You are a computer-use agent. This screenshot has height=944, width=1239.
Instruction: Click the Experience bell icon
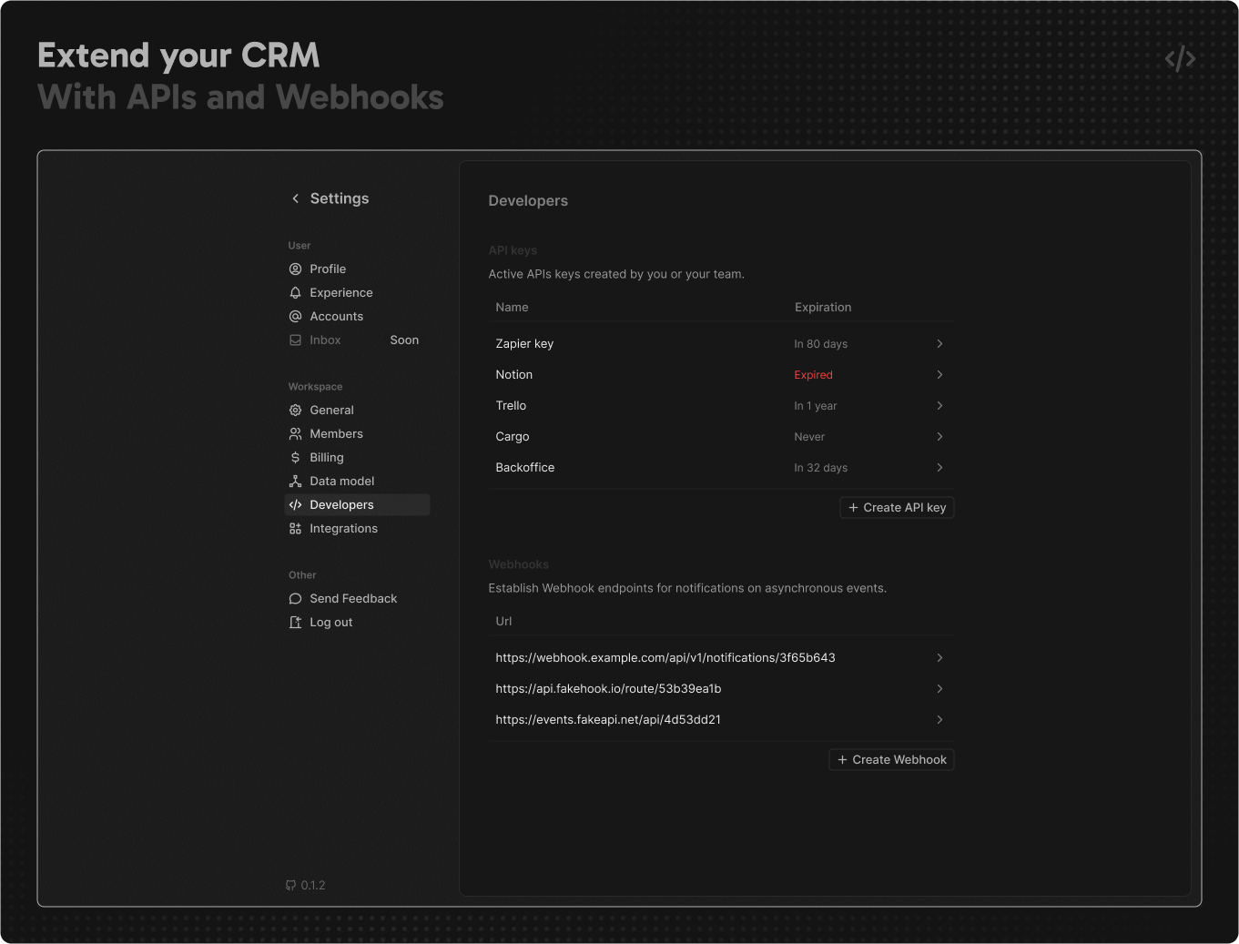pos(295,293)
